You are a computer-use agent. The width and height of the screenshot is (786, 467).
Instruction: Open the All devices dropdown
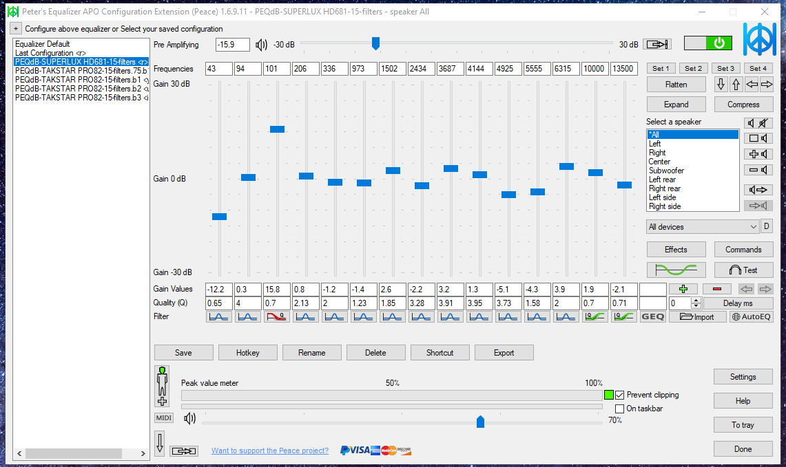(702, 227)
